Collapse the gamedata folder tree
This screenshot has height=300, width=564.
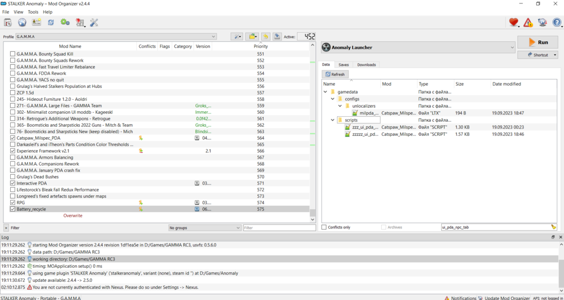(x=325, y=91)
